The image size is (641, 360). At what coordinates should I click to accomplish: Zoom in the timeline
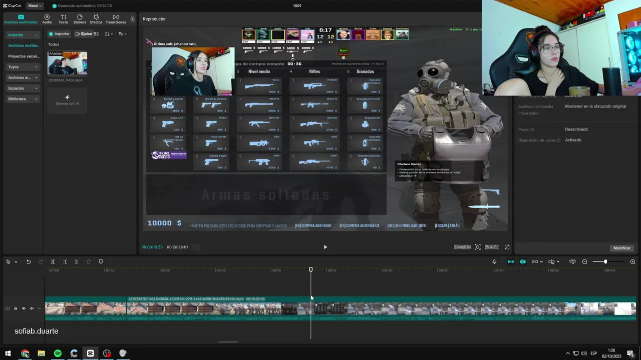tap(632, 261)
